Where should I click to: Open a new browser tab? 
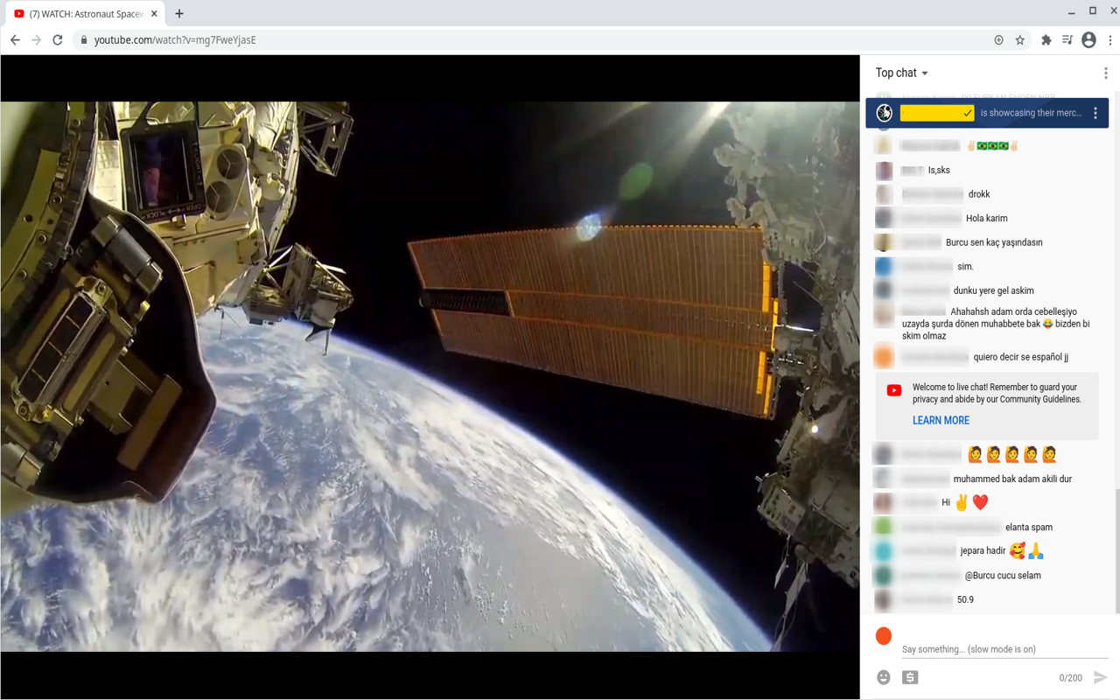179,14
